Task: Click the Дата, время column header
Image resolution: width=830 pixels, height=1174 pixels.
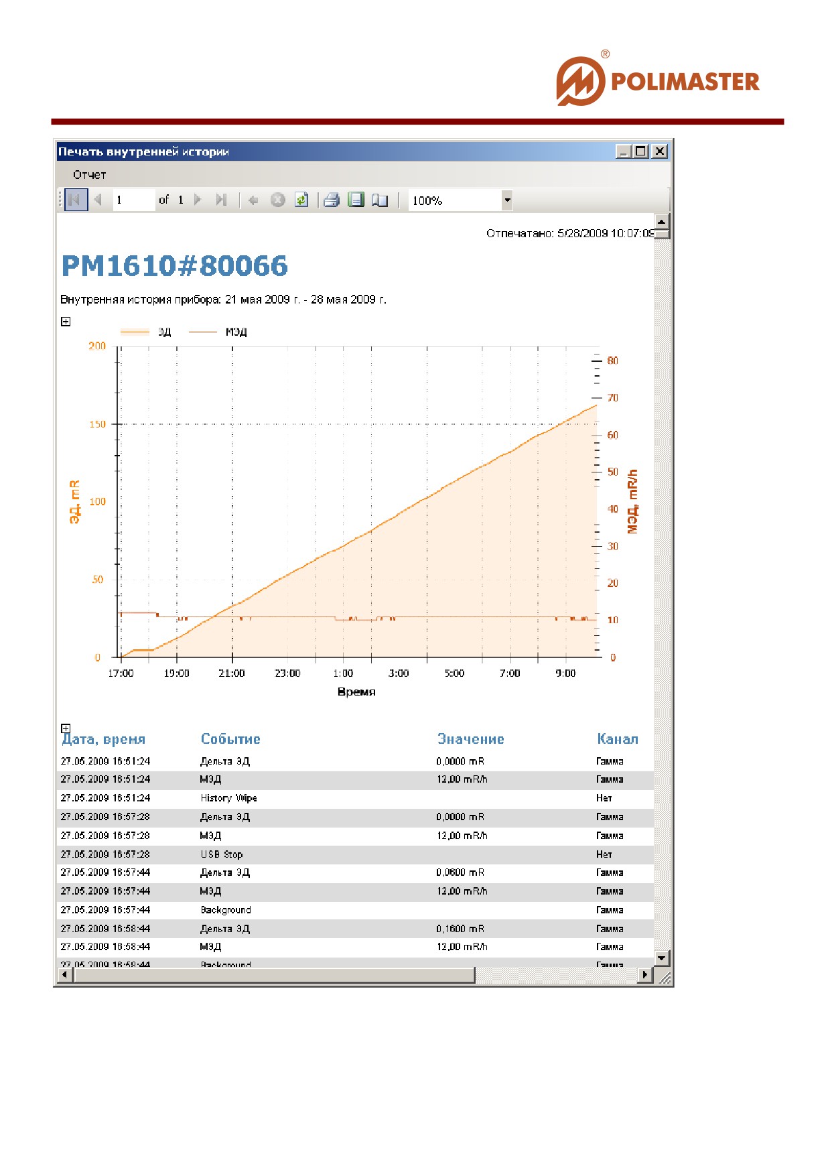Action: tap(104, 739)
